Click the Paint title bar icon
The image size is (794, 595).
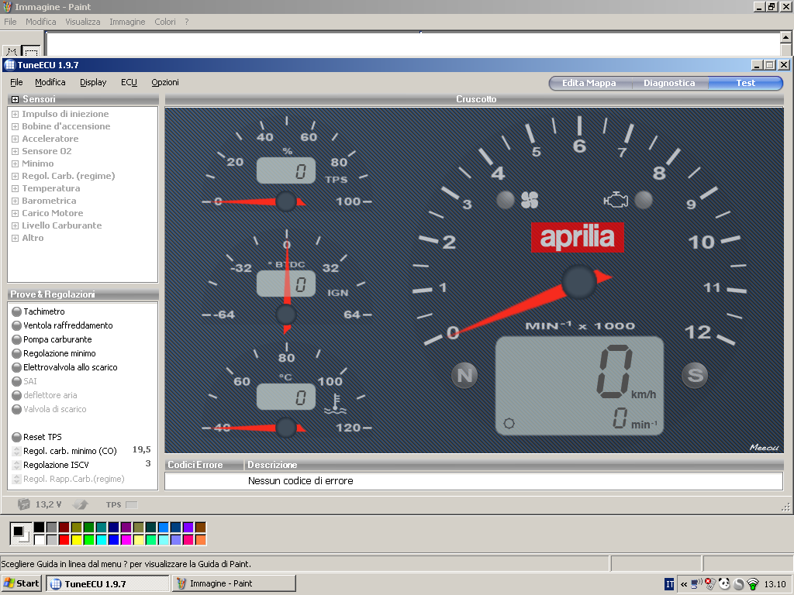[x=8, y=6]
